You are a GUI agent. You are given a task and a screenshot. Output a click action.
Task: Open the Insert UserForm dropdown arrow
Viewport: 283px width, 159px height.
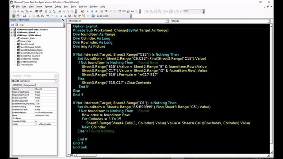21,16
